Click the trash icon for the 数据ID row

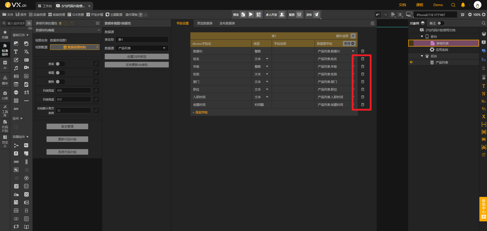(x=363, y=51)
